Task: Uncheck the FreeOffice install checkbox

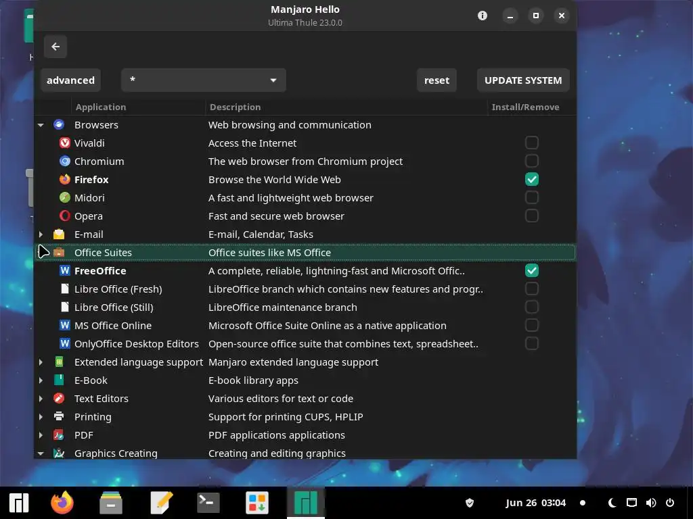Action: (x=532, y=270)
